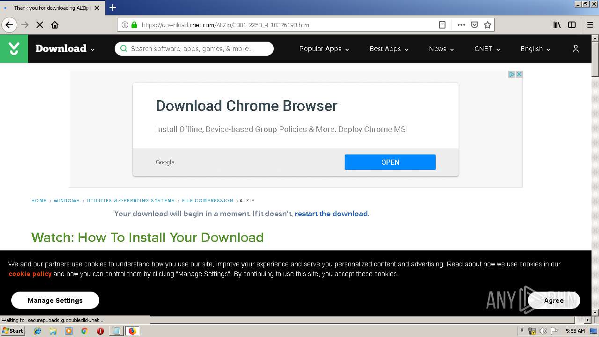
Task: Open Internet Explorer from the taskbar
Action: click(x=37, y=331)
